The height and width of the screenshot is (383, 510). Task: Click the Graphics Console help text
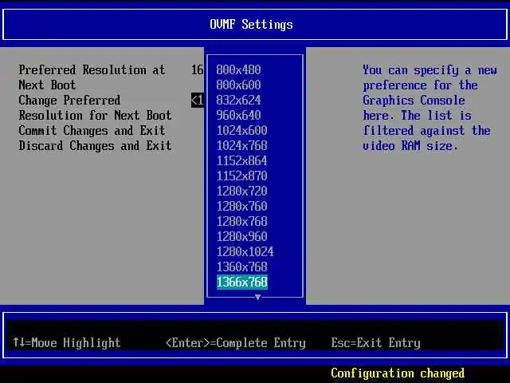(430, 109)
